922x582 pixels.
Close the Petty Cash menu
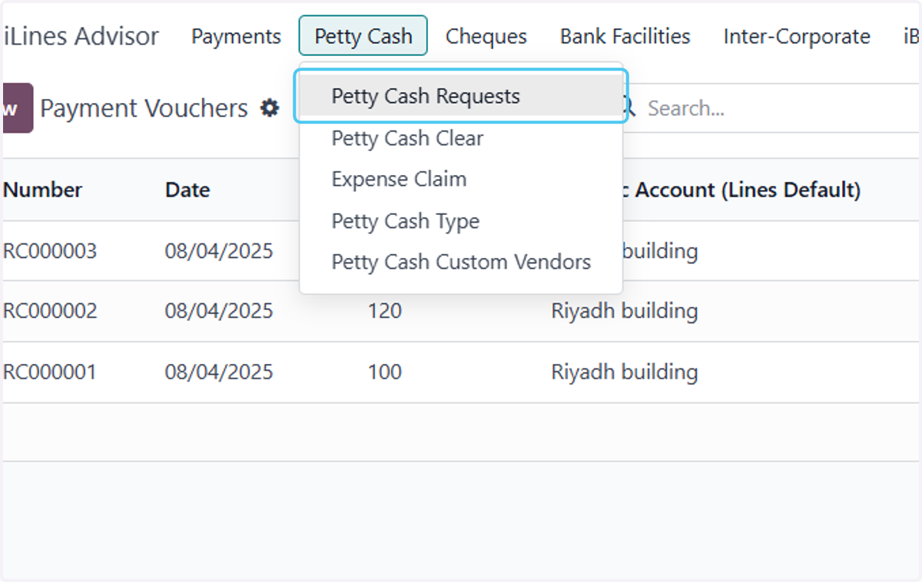tap(363, 36)
